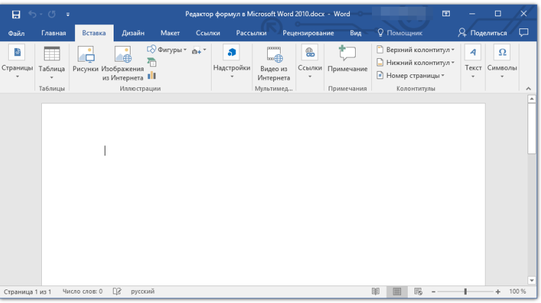
Task: Select the Вставка tab
Action: pyautogui.click(x=94, y=33)
